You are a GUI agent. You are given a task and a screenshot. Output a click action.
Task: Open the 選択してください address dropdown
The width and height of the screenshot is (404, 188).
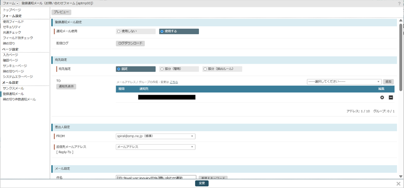pos(344,81)
